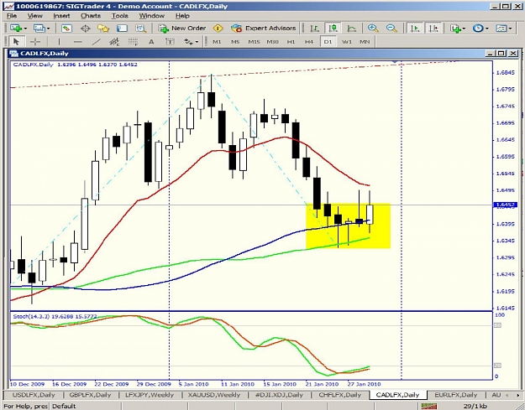Open the Strategy Tester magnifier icon

pos(141,29)
